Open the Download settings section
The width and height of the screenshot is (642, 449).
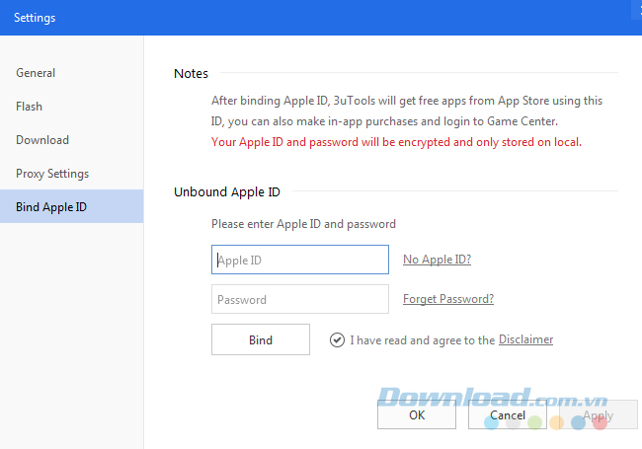[x=42, y=140]
